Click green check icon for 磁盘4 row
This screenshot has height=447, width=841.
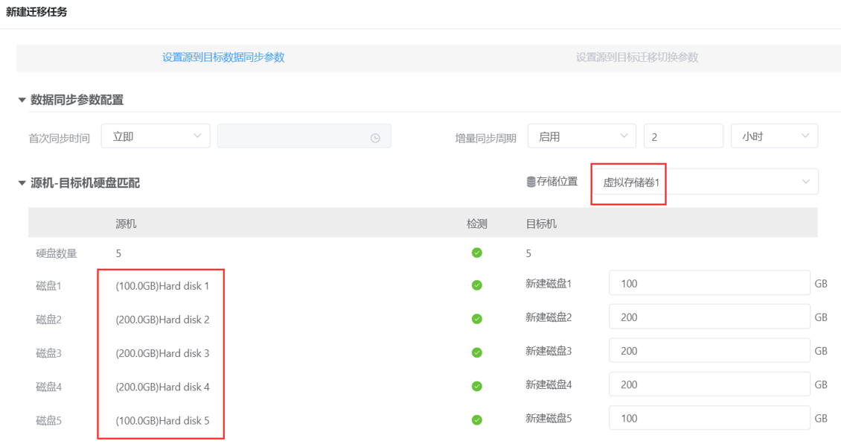pos(476,386)
